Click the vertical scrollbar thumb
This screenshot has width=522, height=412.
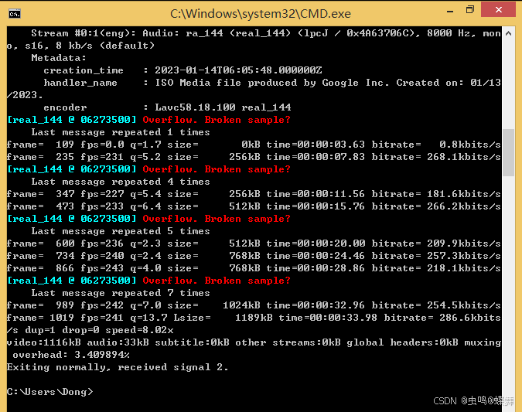pyautogui.click(x=508, y=152)
